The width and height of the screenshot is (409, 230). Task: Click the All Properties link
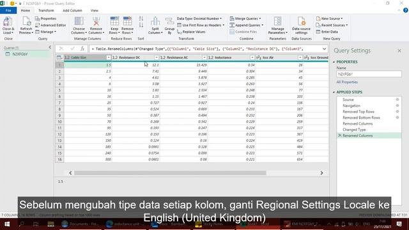pos(347,82)
